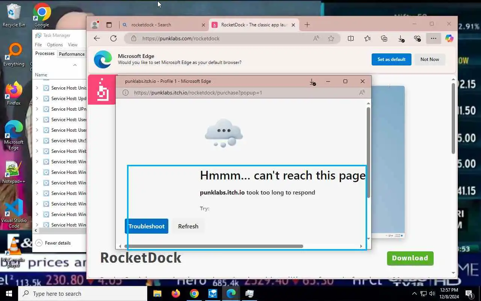The image size is (481, 301).
Task: Select RocketDock - The classic app launcher tab
Action: tap(254, 25)
